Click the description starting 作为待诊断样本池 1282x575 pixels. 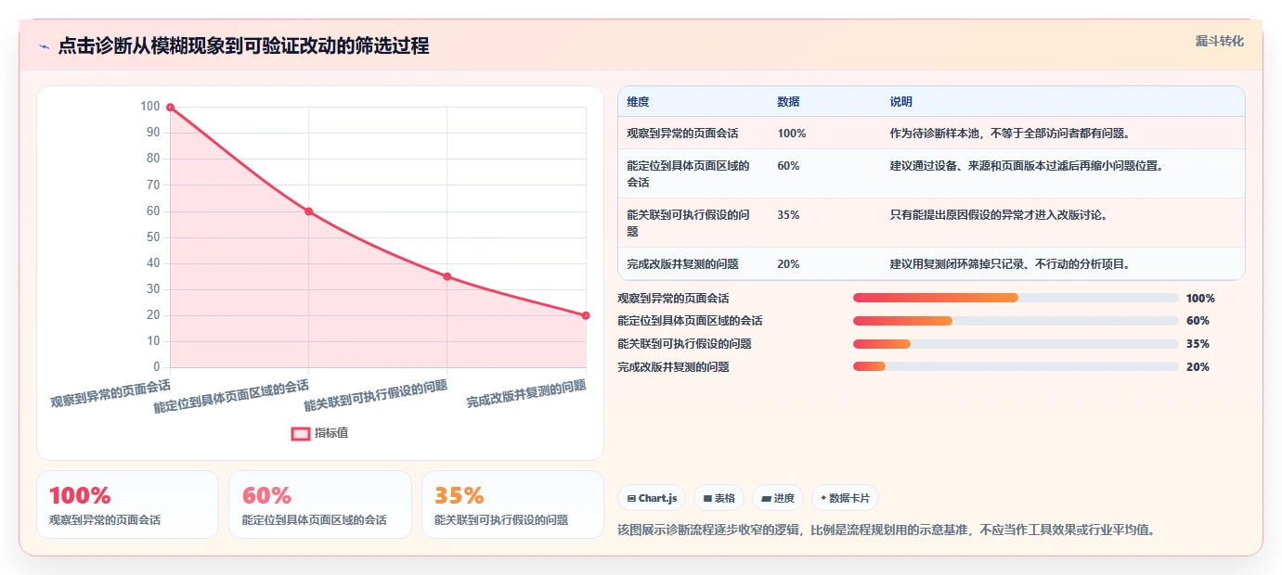pyautogui.click(x=1009, y=134)
